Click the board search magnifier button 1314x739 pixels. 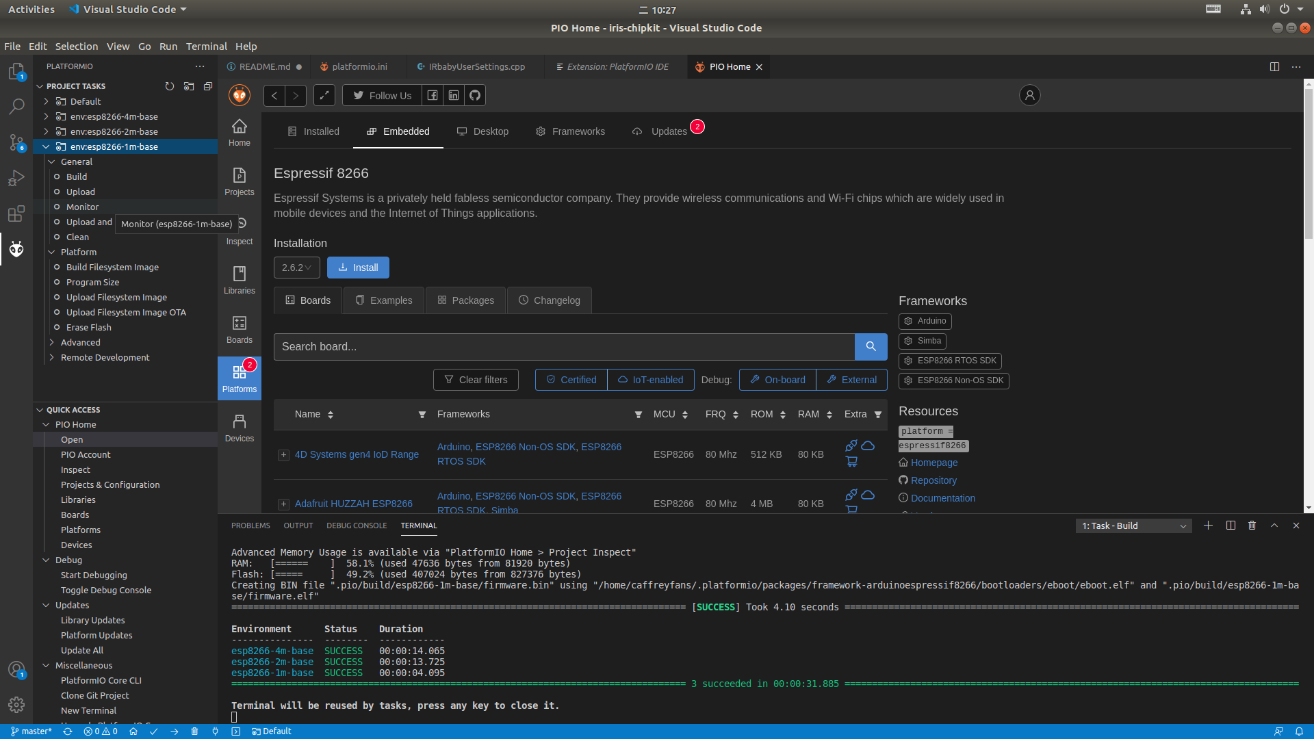tap(871, 347)
